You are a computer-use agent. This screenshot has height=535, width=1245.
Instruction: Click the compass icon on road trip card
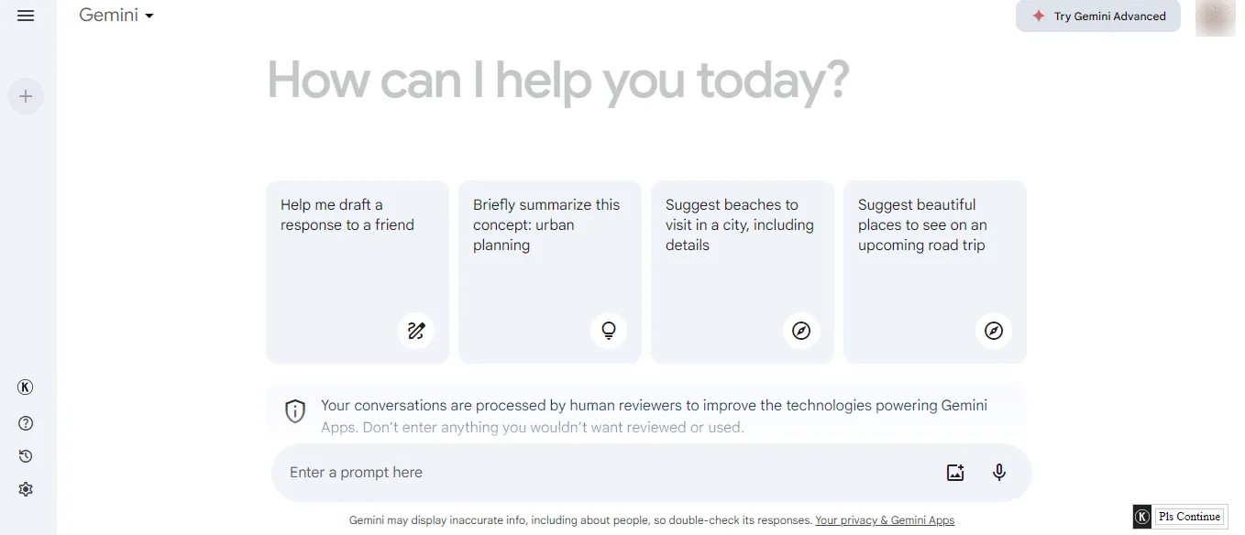point(994,331)
